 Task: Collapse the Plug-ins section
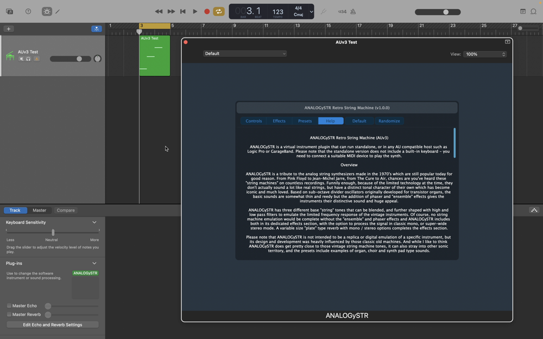click(x=94, y=263)
